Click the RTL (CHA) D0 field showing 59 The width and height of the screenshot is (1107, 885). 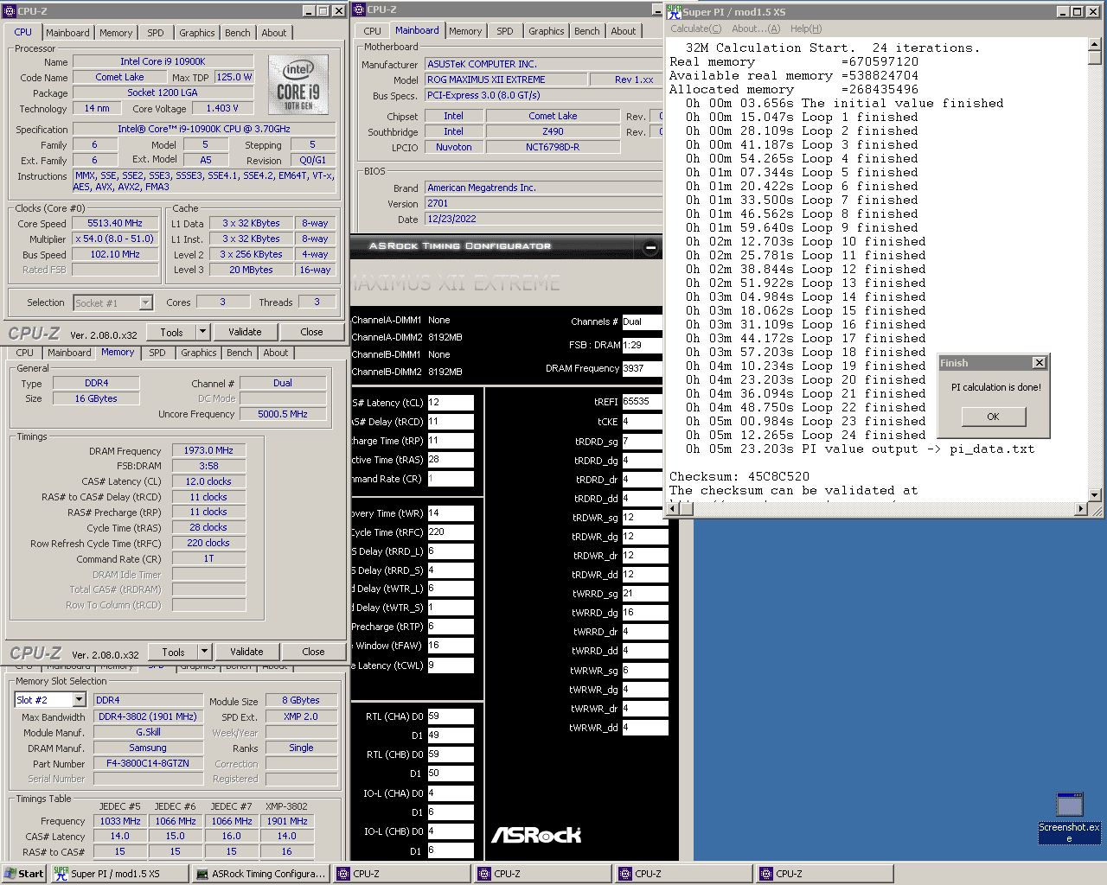pos(451,716)
